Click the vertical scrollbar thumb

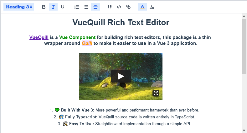tap(244, 46)
